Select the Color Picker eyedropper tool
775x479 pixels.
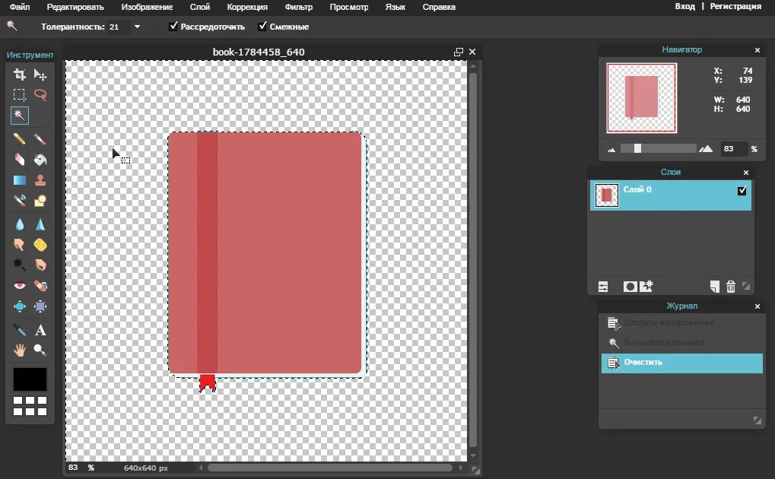(x=19, y=330)
